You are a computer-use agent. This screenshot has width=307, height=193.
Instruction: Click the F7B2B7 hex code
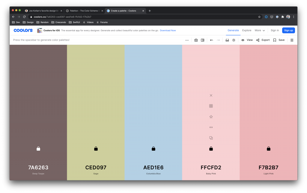point(268,167)
